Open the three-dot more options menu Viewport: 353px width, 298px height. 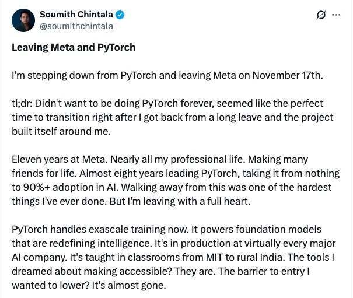(336, 15)
